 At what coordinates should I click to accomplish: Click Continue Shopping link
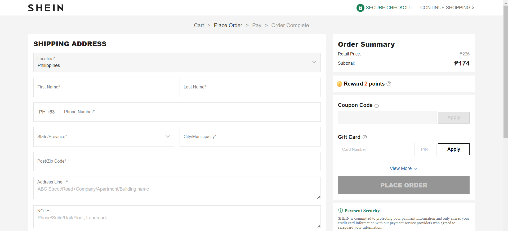[447, 8]
